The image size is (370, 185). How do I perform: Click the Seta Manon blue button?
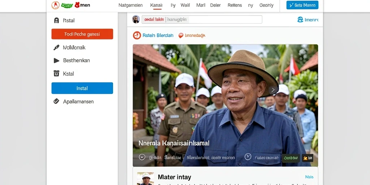(x=302, y=5)
